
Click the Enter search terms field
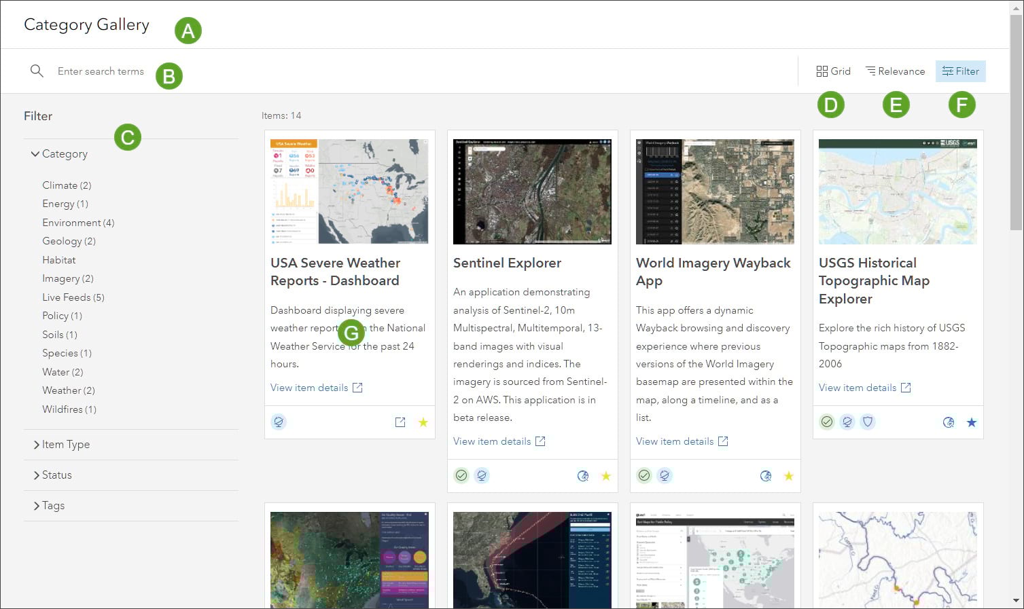tap(101, 71)
